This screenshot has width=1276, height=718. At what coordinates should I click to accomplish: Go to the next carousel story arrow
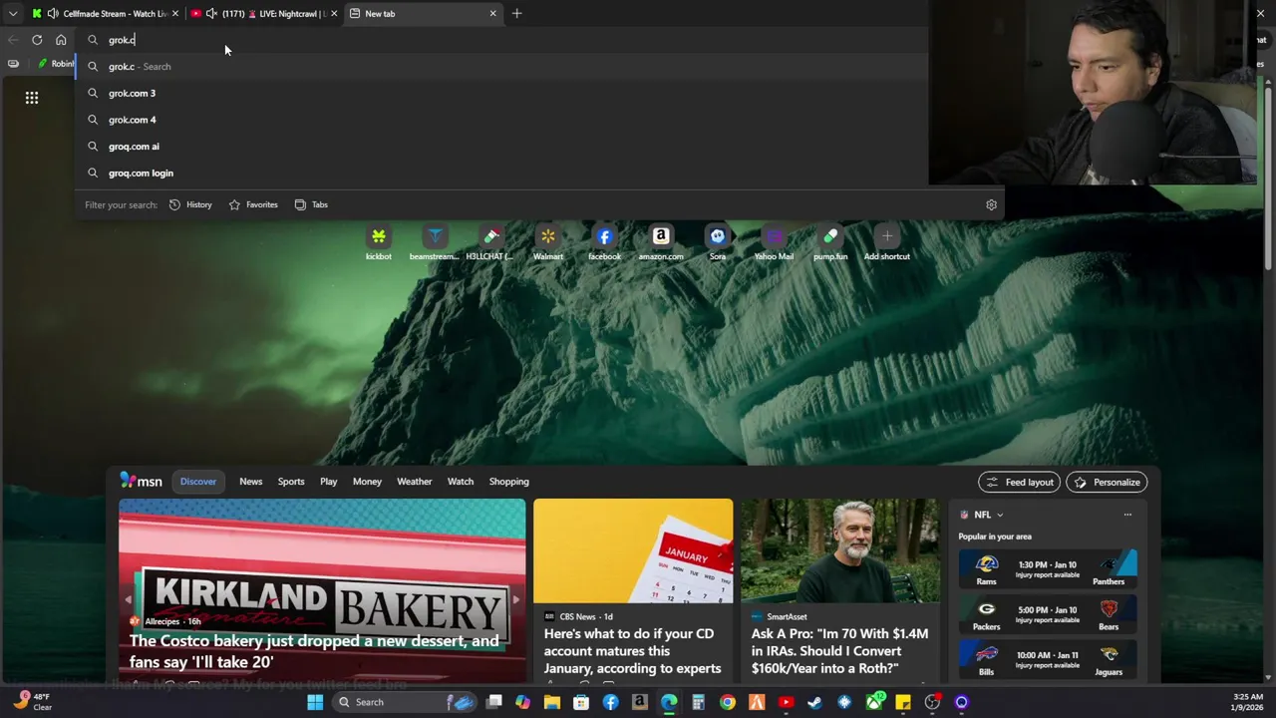click(515, 600)
